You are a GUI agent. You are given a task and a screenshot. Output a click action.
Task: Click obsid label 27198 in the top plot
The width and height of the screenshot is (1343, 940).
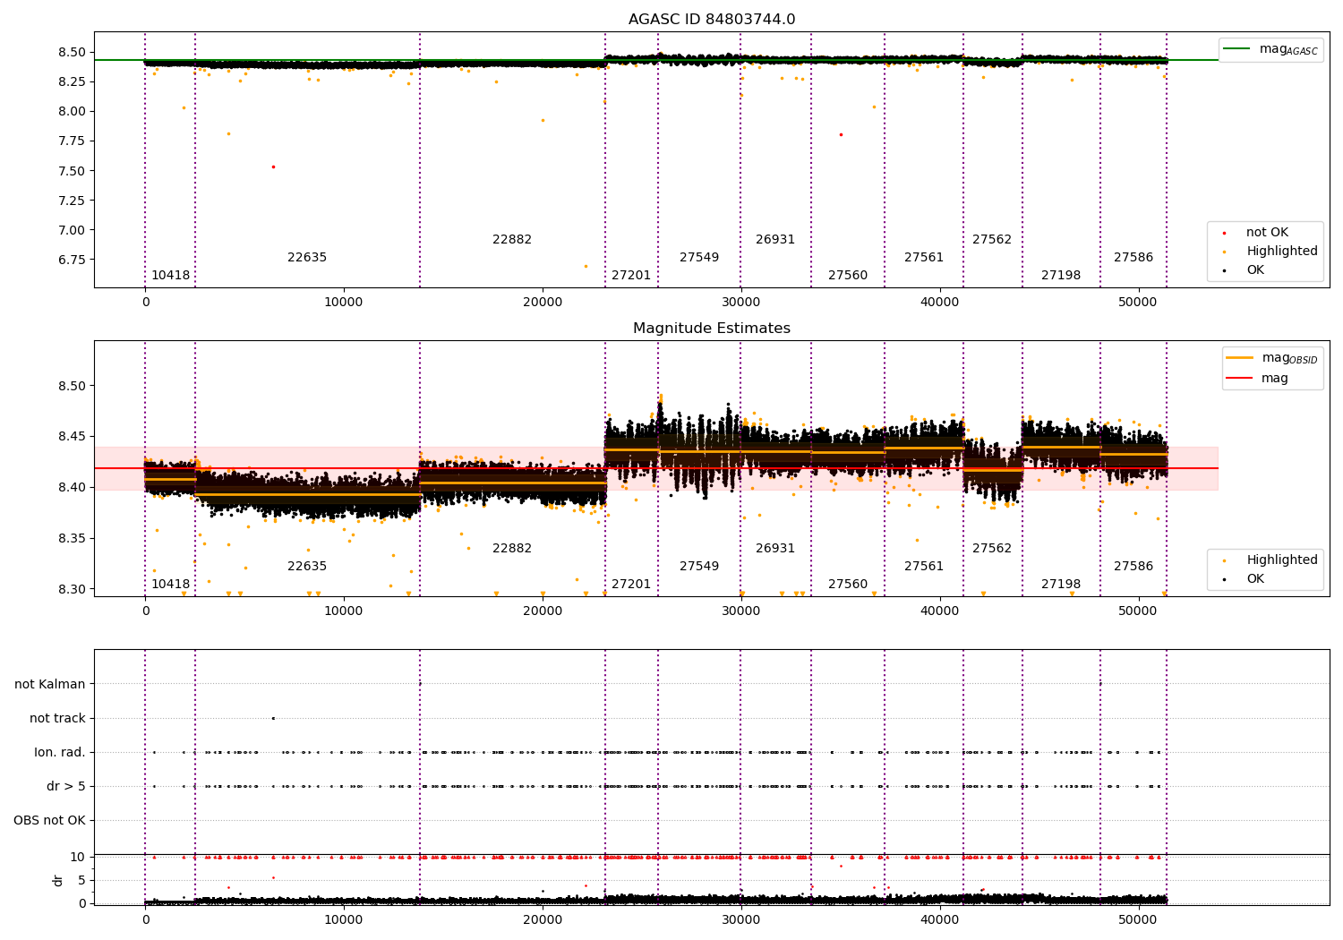pos(1061,276)
